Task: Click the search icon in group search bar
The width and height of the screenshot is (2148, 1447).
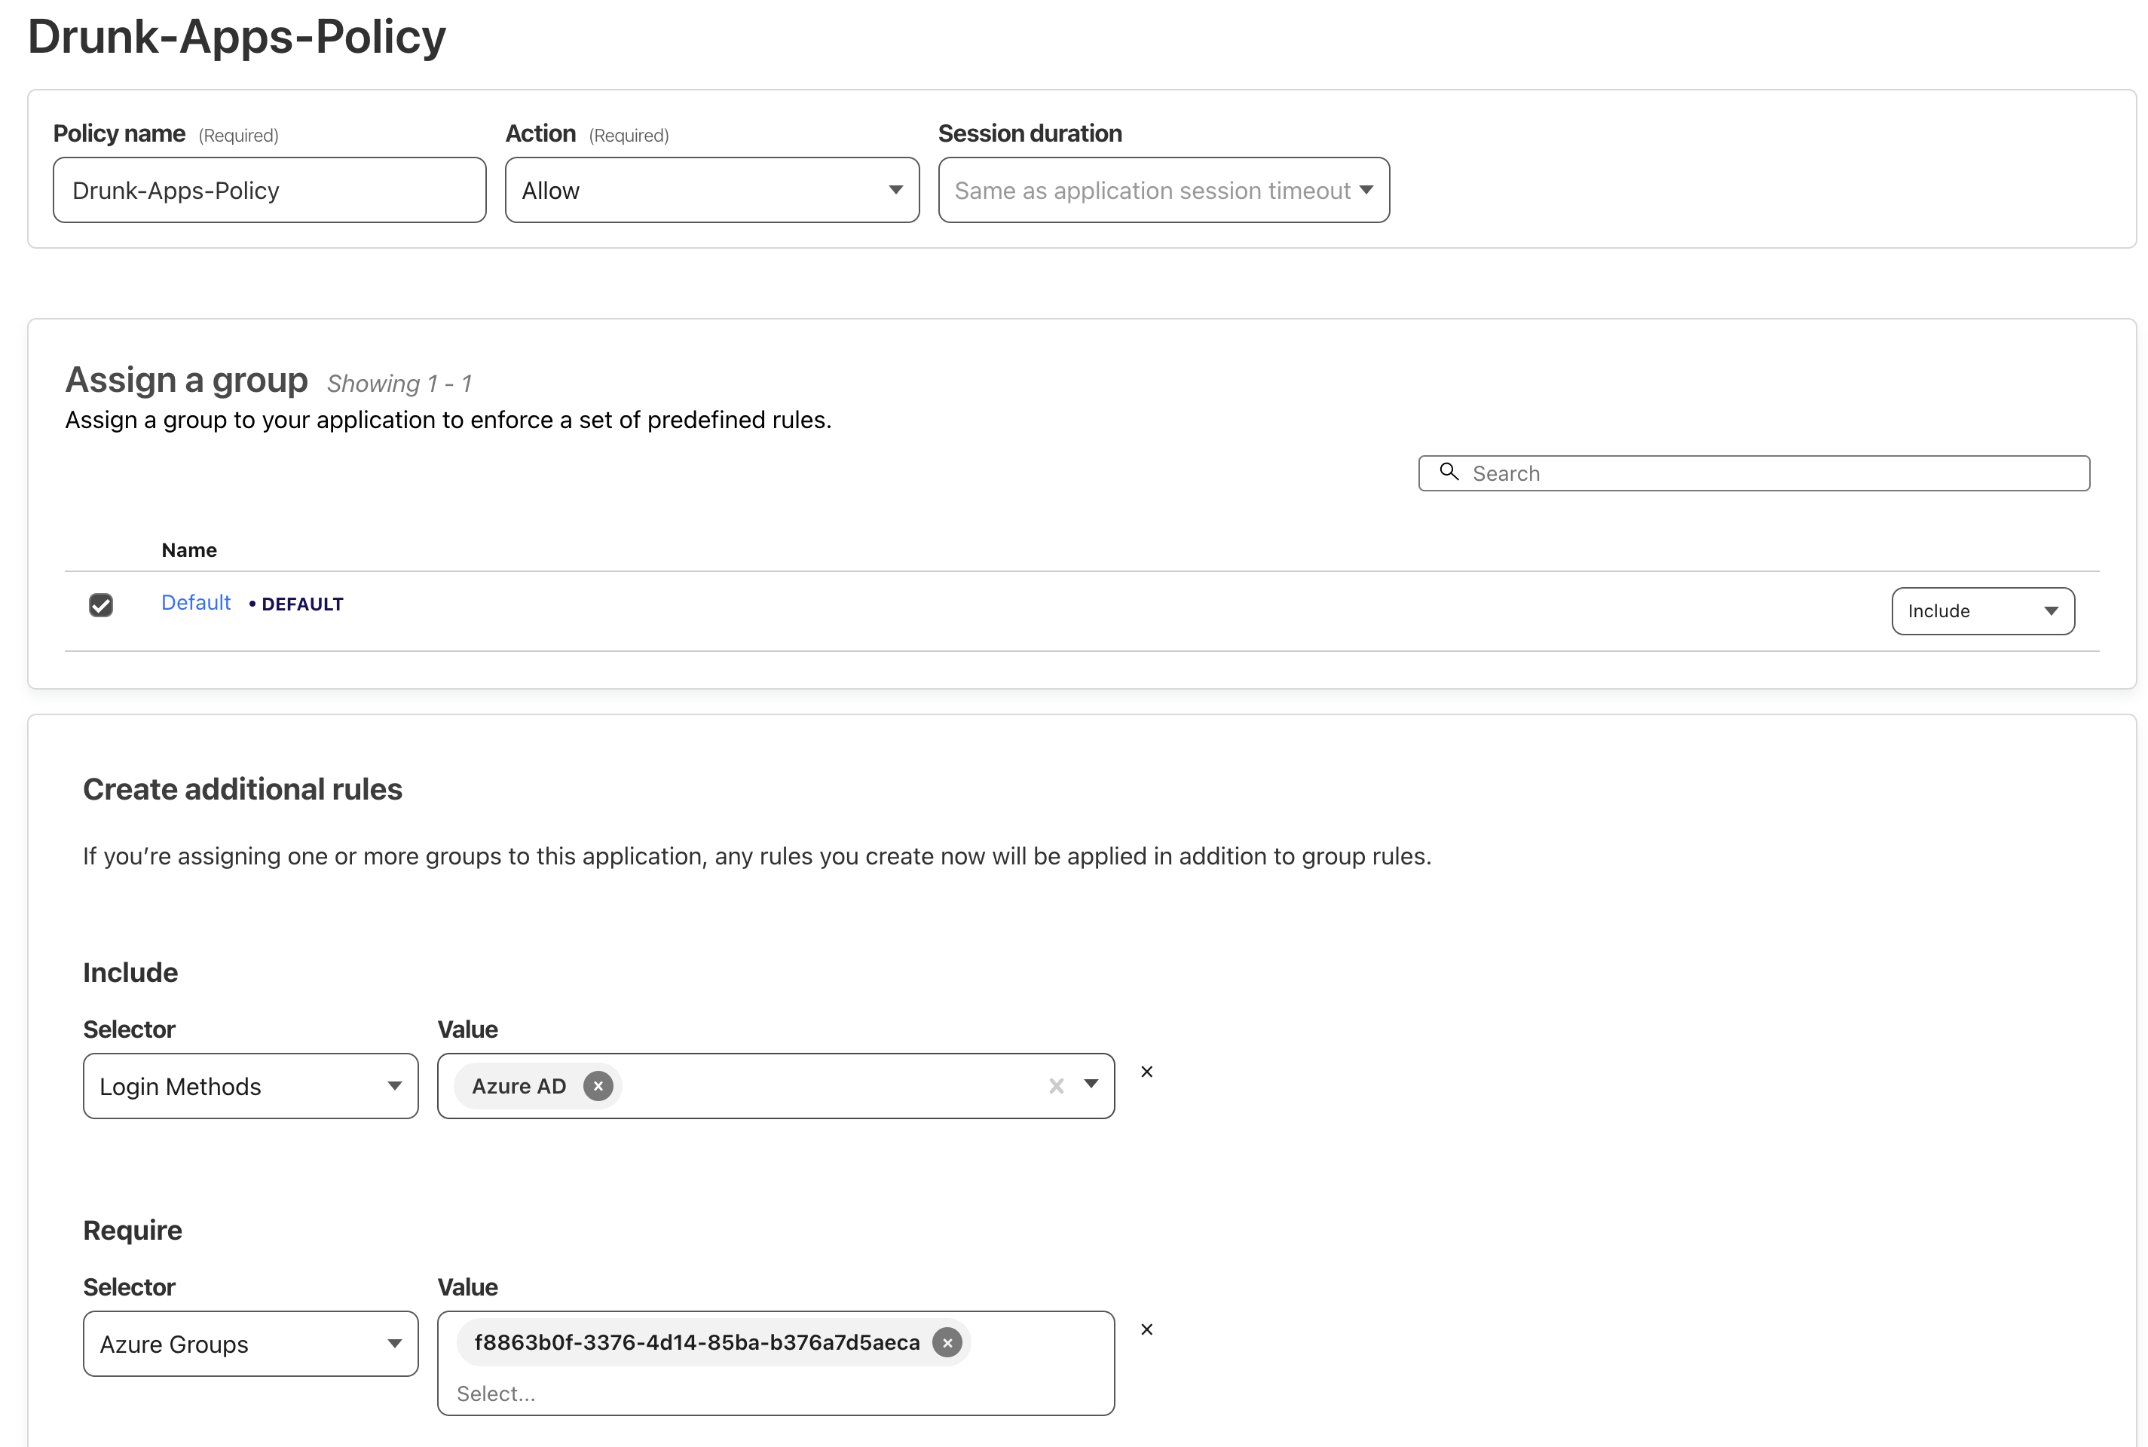Action: click(1449, 472)
